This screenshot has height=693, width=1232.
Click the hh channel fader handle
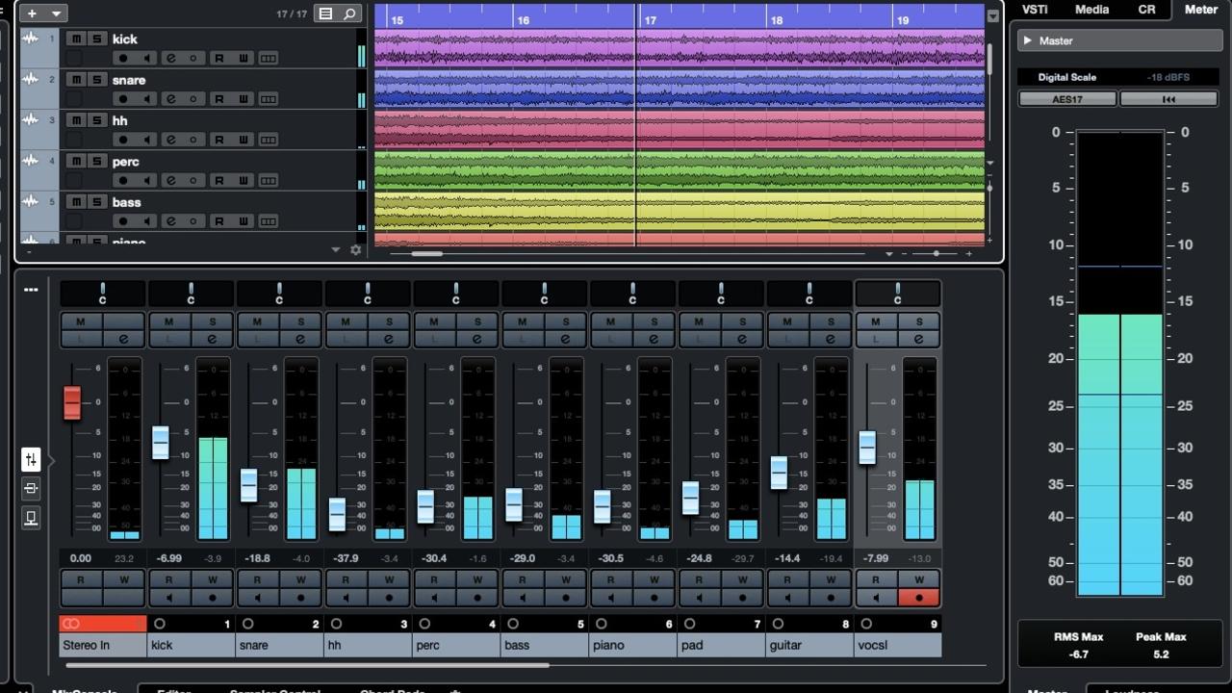pos(337,514)
